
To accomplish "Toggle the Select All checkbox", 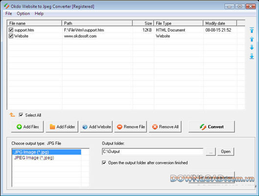I will coord(21,115).
